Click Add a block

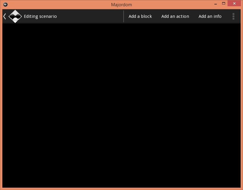click(140, 16)
